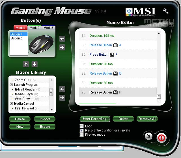Click the Remove All button

pos(147,119)
